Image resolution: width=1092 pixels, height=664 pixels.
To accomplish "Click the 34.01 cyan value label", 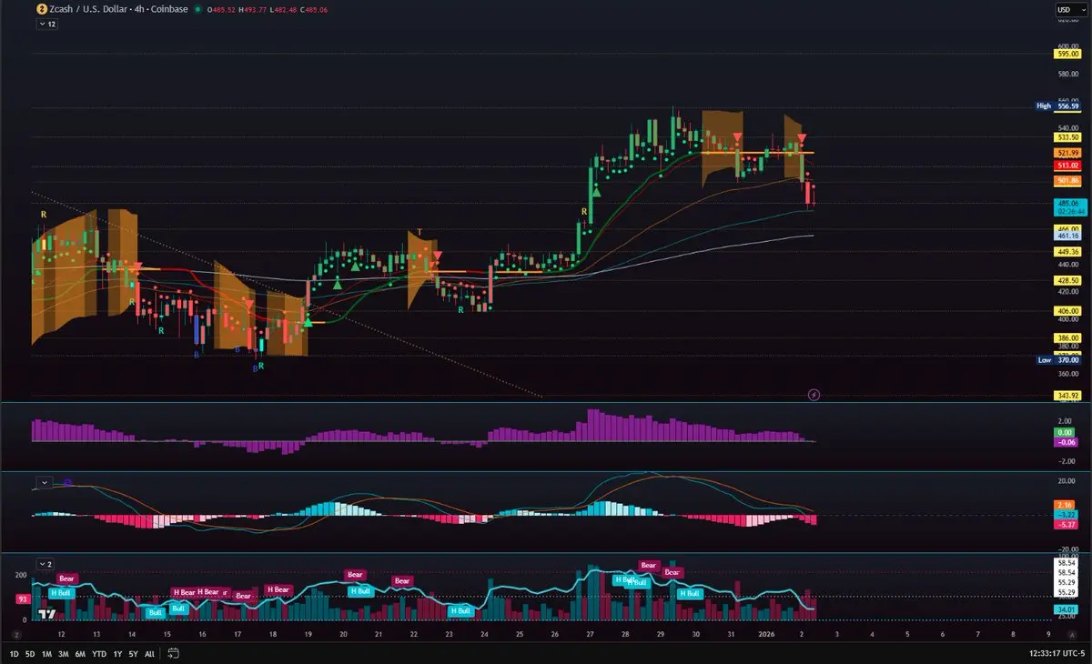I will [x=1067, y=609].
